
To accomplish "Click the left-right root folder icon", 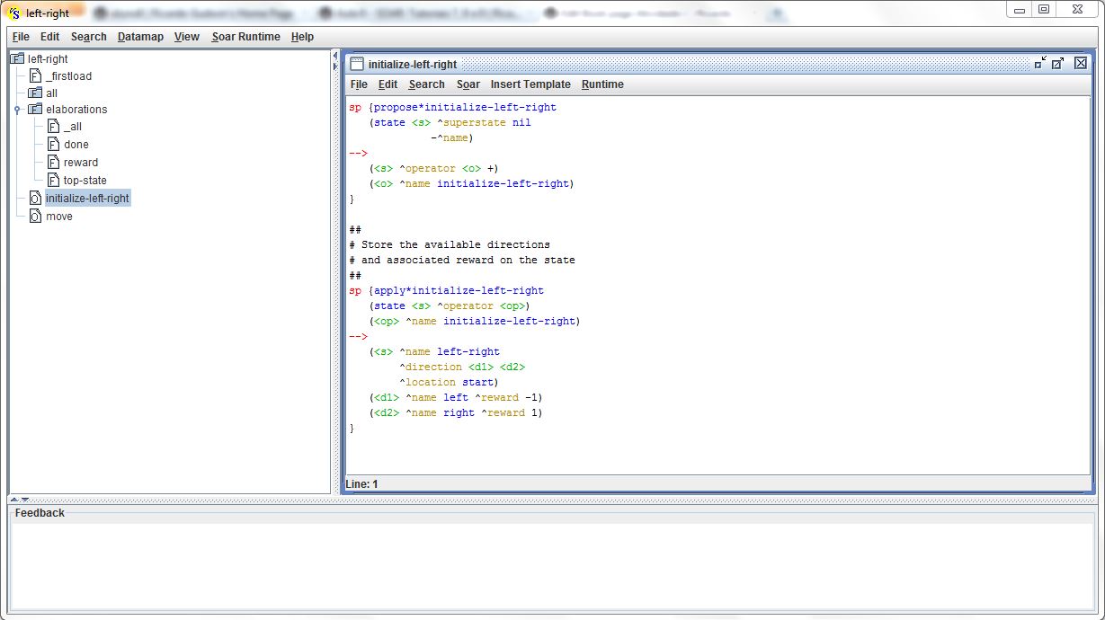I will (x=17, y=59).
